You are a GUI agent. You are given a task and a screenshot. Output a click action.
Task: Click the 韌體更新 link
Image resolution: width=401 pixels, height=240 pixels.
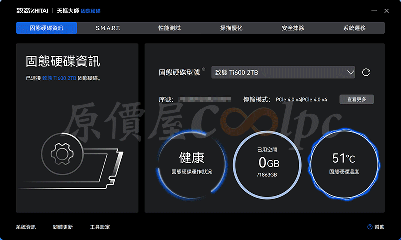click(63, 227)
